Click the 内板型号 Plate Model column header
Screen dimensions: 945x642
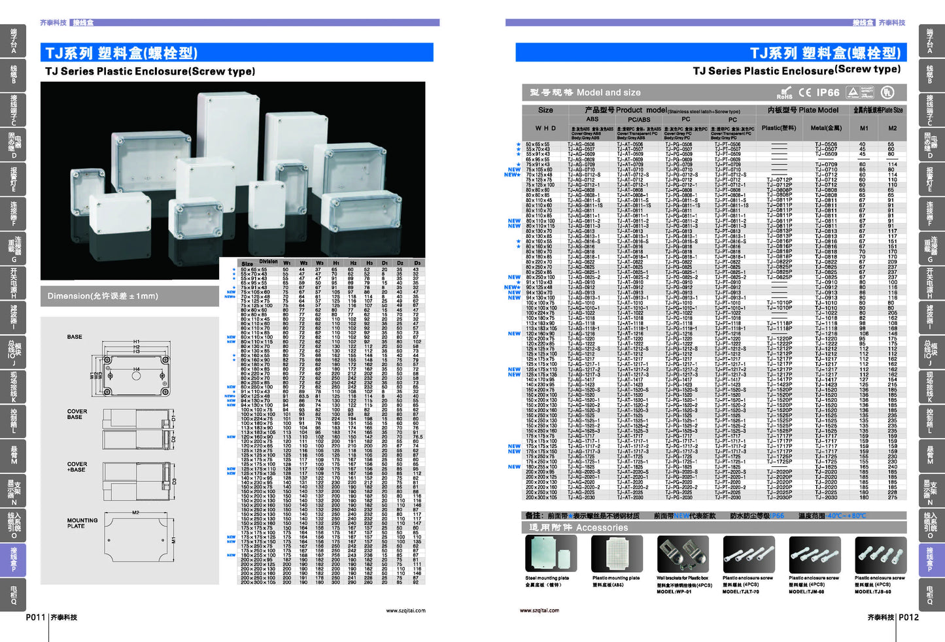[x=802, y=110]
